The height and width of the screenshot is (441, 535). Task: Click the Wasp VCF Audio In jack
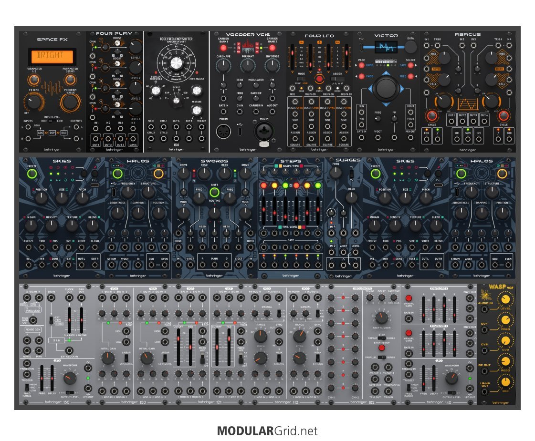click(x=484, y=309)
